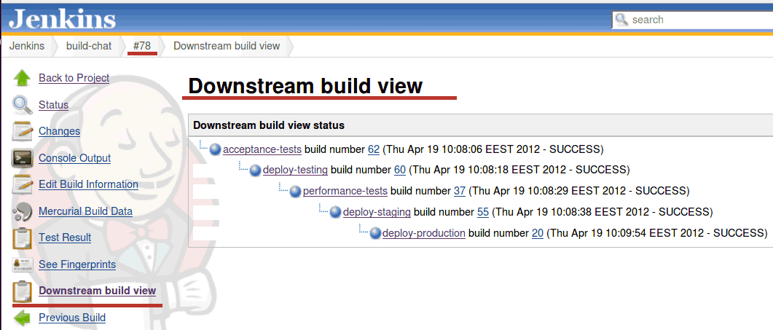Click the Mercurial Build Data icon
Viewport: 773px width, 330px height.
(22, 211)
